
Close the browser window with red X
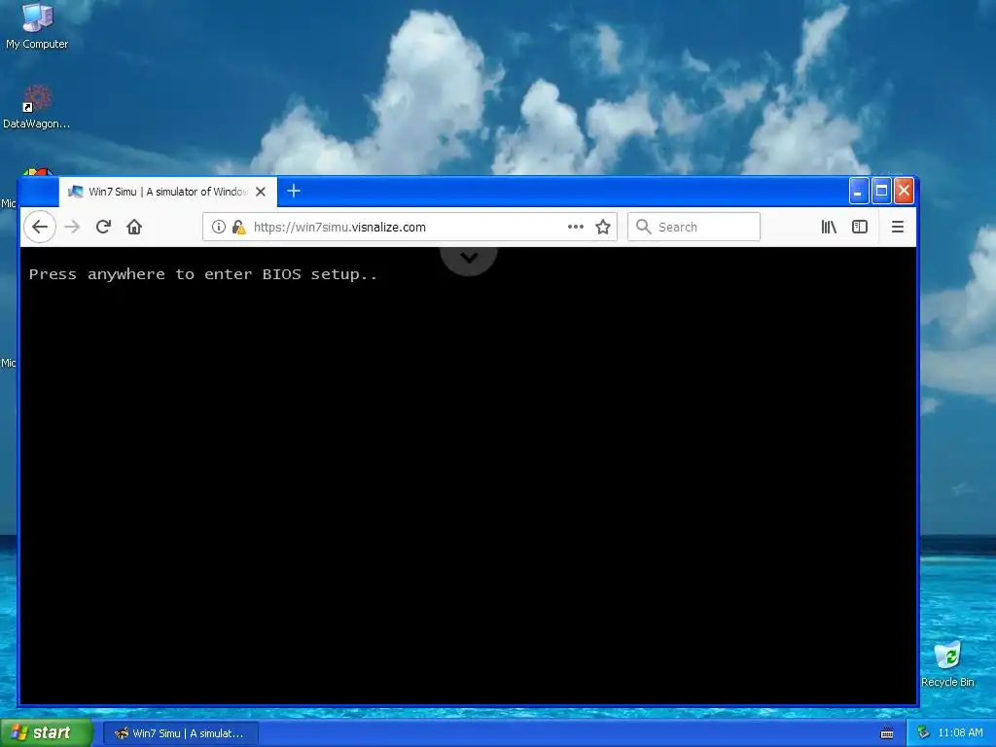(x=904, y=191)
